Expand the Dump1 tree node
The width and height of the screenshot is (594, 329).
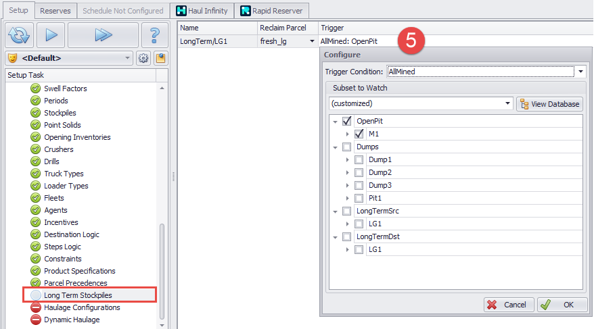point(348,160)
